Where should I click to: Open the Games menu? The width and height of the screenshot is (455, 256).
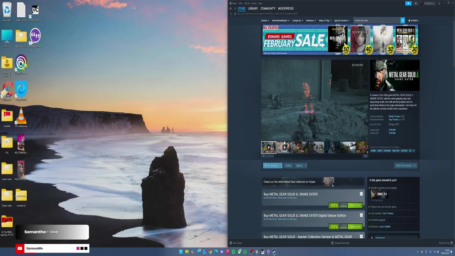pyautogui.click(x=254, y=3)
